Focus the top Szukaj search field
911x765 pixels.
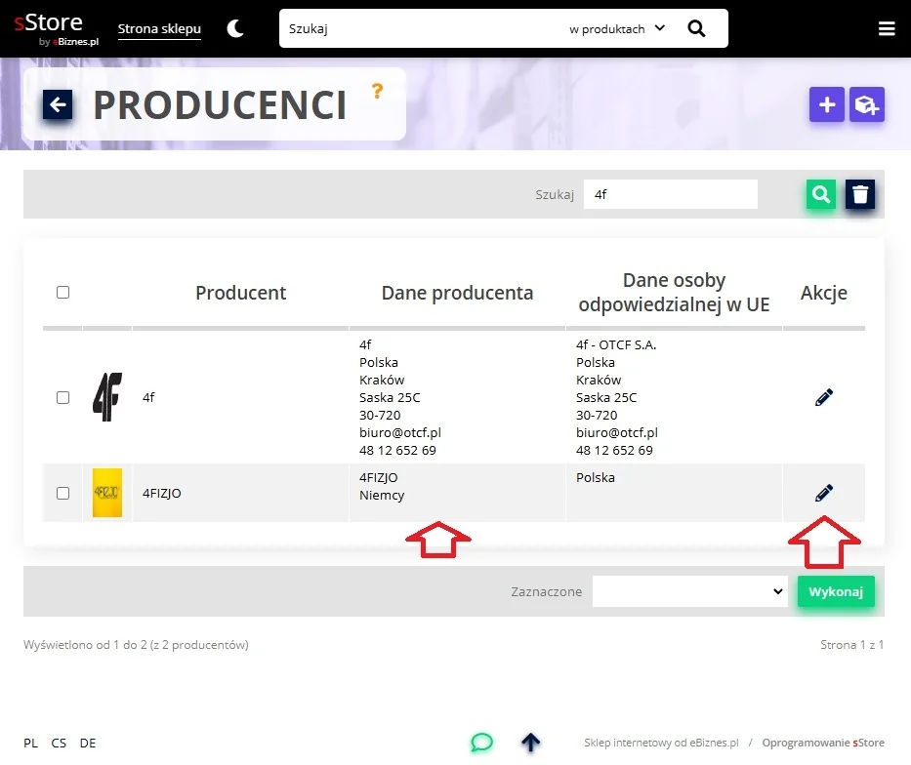tap(421, 28)
